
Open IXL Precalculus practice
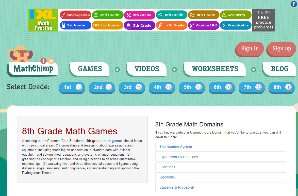236,25
